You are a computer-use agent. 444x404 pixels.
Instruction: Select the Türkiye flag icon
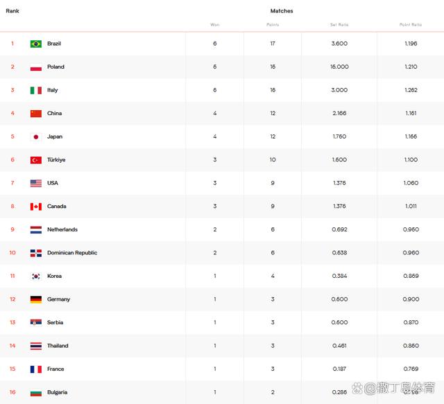tap(36, 160)
